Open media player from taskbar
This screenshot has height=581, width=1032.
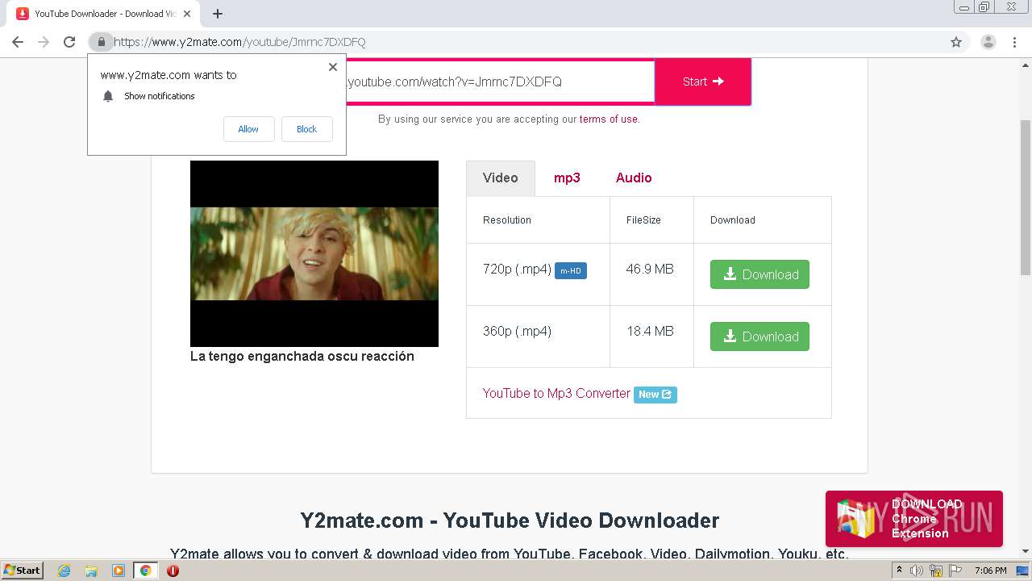pos(119,571)
